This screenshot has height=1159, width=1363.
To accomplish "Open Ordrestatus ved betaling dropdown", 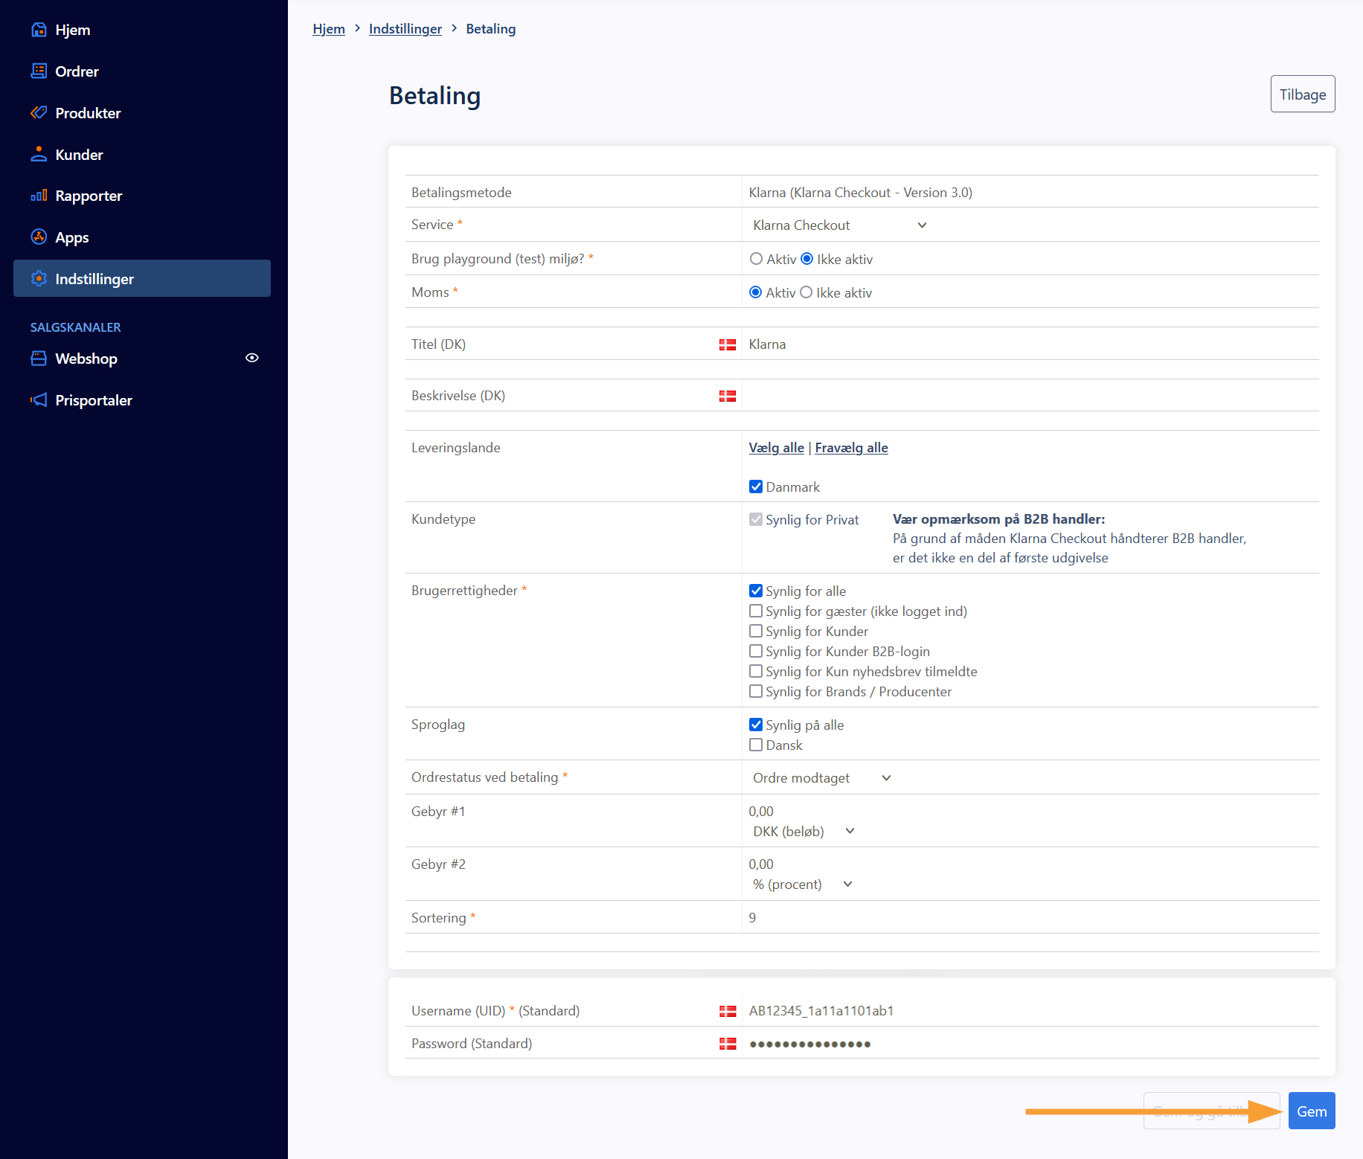I will (x=822, y=778).
